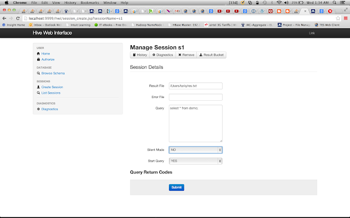Open Chrome hamburger menu icon
The height and width of the screenshot is (218, 350).
(346, 18)
